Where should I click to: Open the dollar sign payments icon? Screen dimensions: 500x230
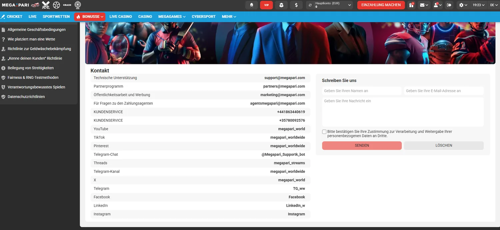[296, 5]
